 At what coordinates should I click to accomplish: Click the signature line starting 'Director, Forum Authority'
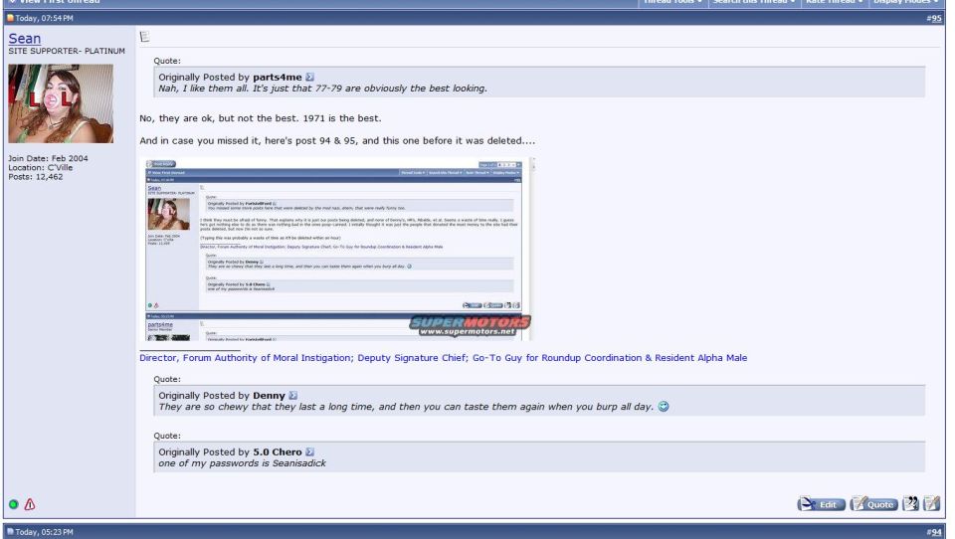(443, 357)
